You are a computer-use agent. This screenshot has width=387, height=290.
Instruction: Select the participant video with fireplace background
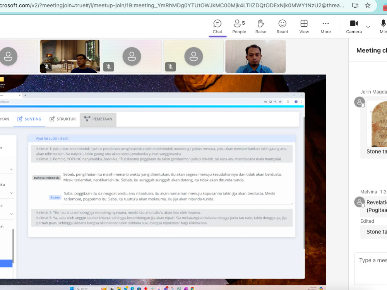70,56
